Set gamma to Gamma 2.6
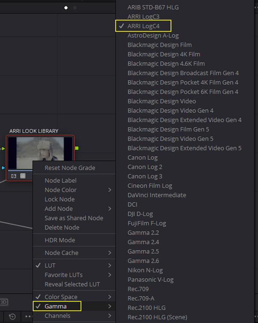Viewport: 258px width, 323px height. click(143, 261)
